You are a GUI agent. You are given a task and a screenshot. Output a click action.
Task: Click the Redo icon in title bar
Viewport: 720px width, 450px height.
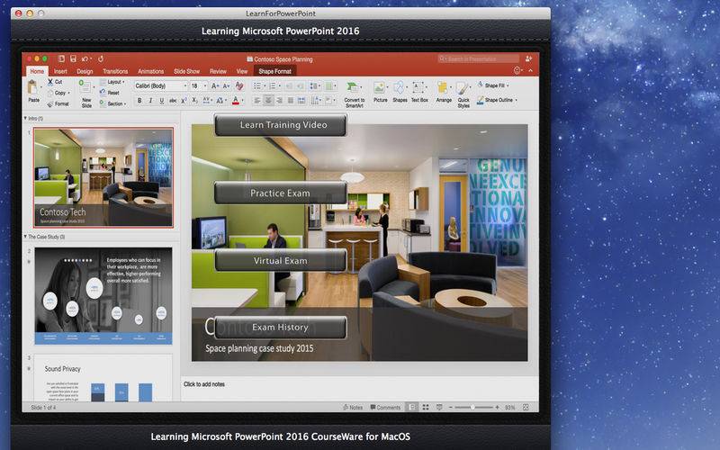coord(101,58)
